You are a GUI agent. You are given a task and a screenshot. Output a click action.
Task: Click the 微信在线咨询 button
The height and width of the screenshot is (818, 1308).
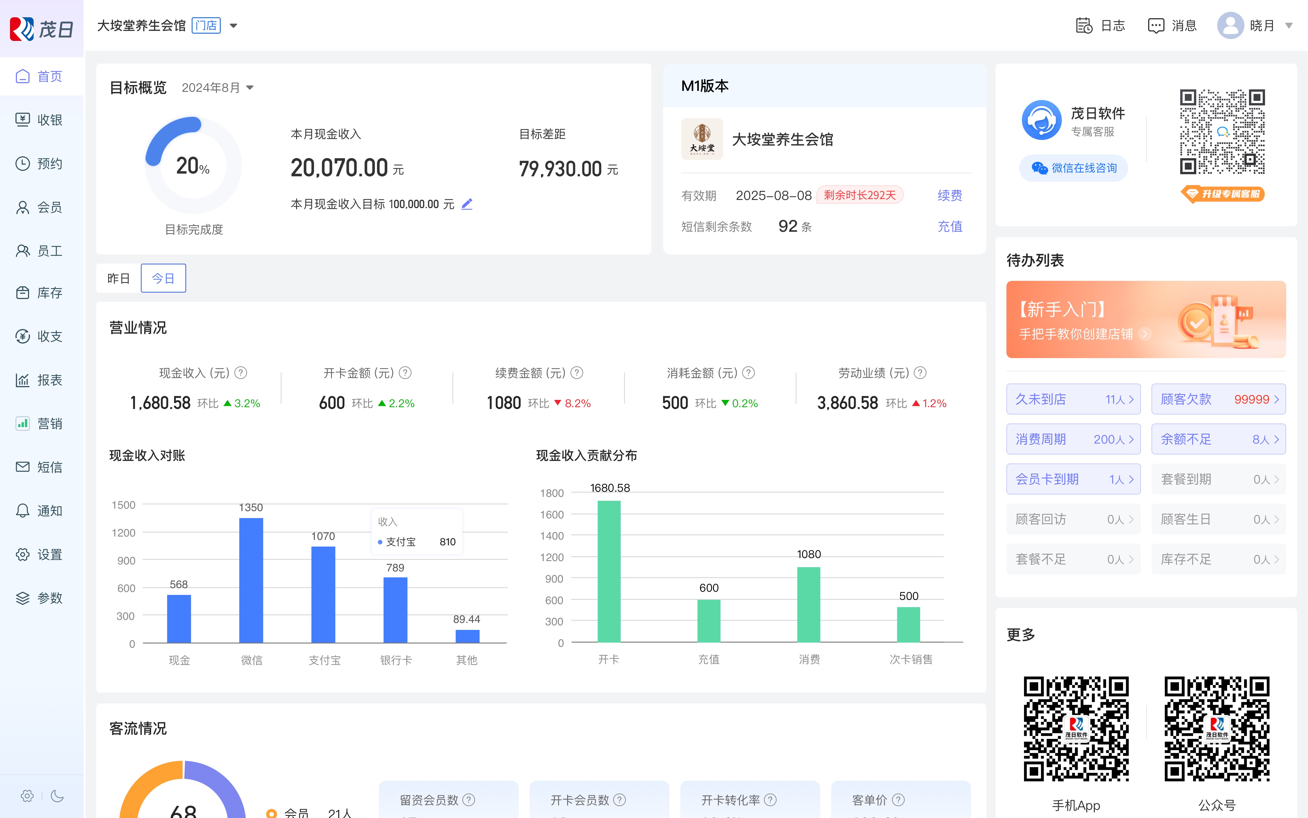(1073, 168)
